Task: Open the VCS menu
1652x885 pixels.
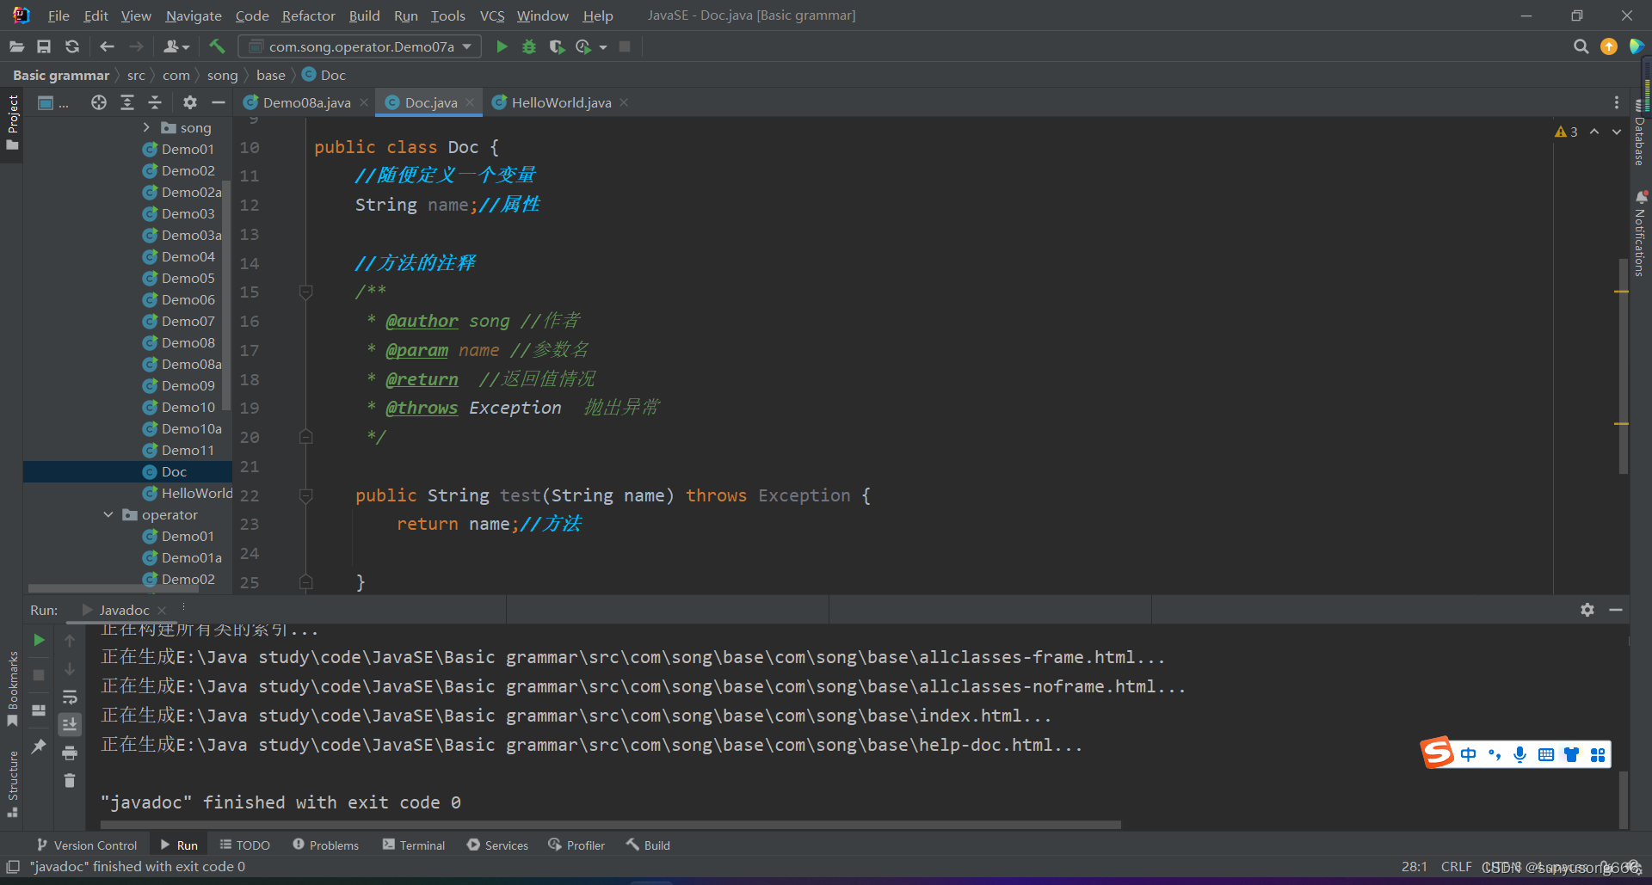Action: 492,15
